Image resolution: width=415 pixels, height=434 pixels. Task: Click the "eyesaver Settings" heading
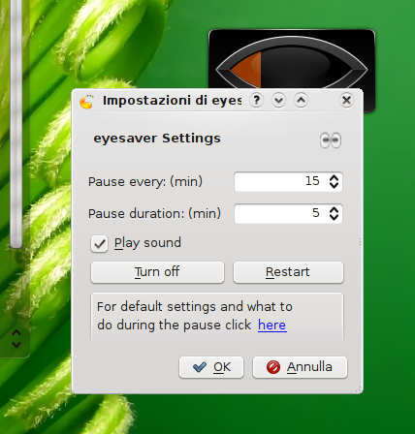(x=157, y=139)
